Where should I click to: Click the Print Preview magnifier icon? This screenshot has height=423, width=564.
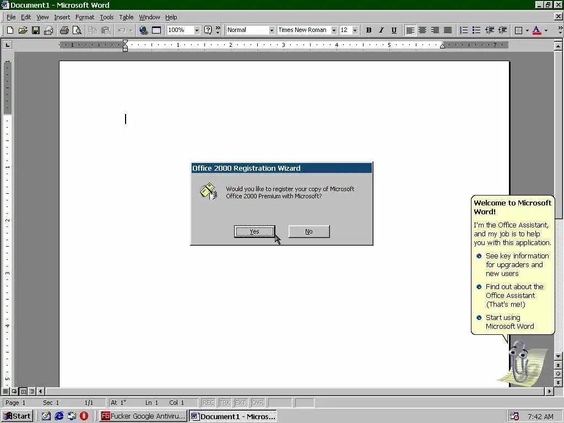click(x=77, y=30)
